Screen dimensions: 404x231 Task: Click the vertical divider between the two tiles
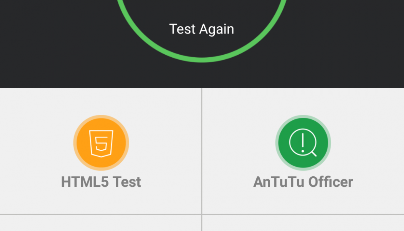pyautogui.click(x=202, y=151)
